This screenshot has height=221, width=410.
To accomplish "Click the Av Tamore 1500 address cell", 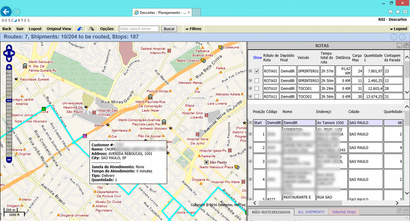I will pyautogui.click(x=332, y=123).
